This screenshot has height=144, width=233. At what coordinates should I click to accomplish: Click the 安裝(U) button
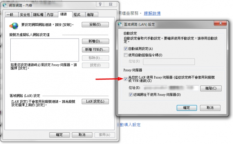95,25
